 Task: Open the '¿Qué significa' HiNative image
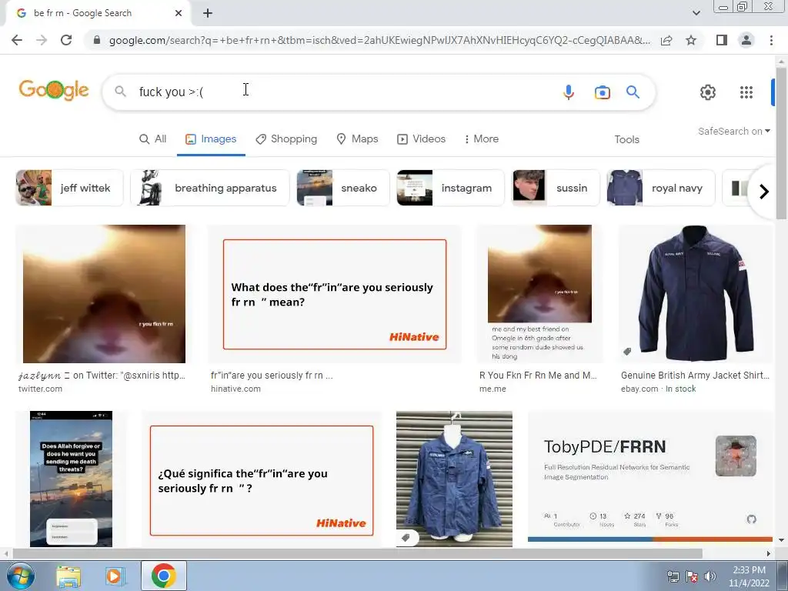262,480
